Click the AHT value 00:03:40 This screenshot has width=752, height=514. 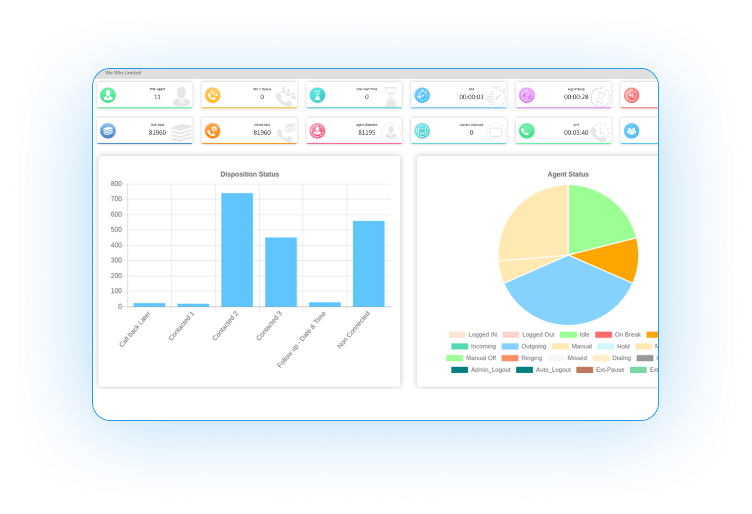pyautogui.click(x=576, y=132)
